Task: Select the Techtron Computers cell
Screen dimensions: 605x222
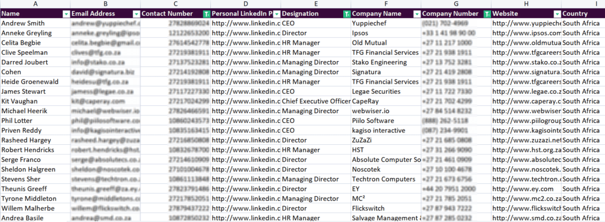Action: [386, 179]
